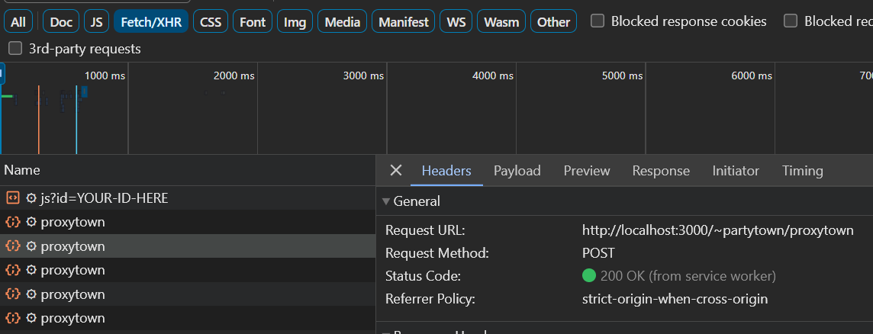Image resolution: width=873 pixels, height=334 pixels.
Task: Filter requests by CSS type
Action: coord(211,21)
